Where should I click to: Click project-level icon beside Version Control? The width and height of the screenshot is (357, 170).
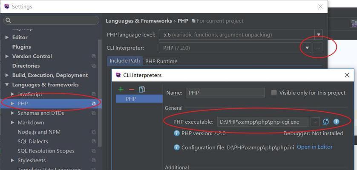[x=94, y=57]
